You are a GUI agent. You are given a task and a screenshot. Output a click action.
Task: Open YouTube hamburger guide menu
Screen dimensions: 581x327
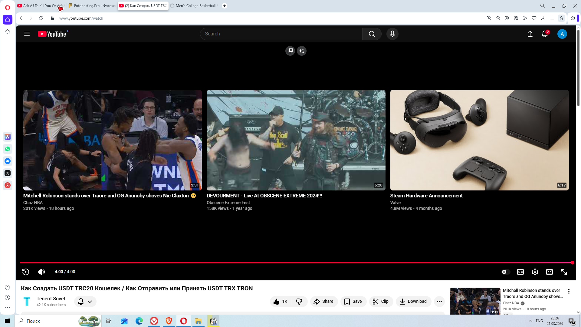click(27, 34)
